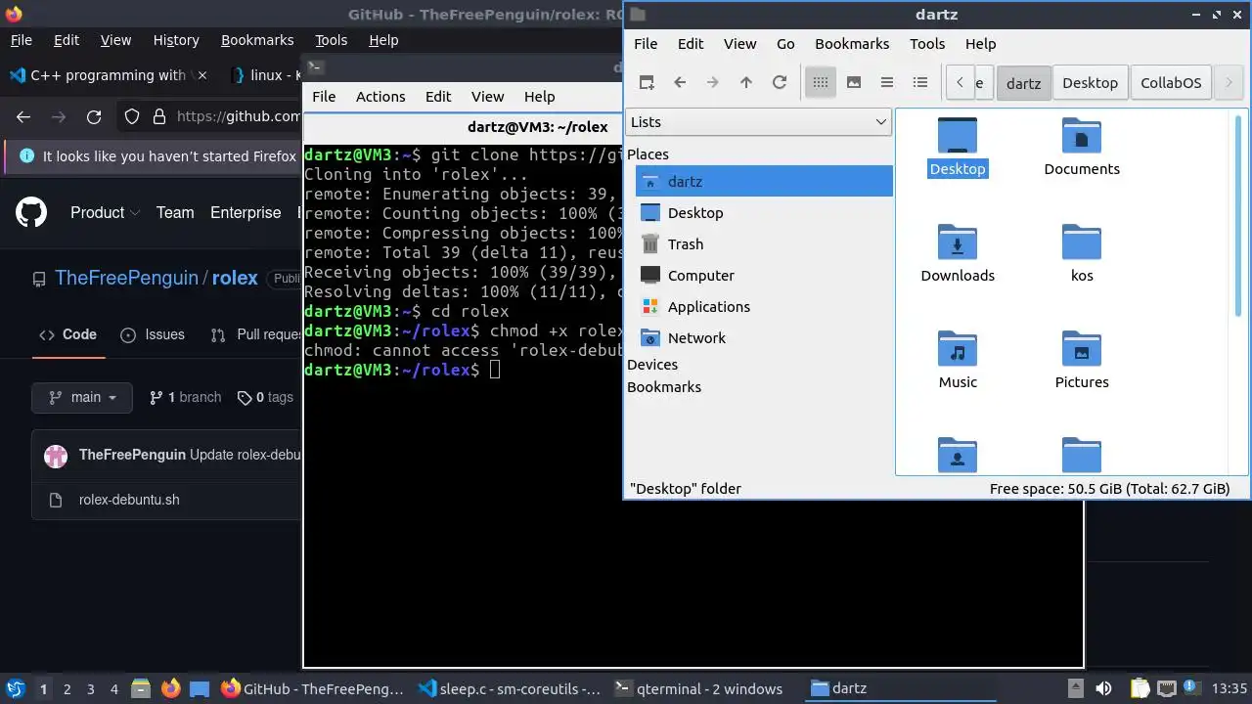1252x704 pixels.
Task: Switch to the repository Issues tab
Action: pyautogui.click(x=153, y=334)
